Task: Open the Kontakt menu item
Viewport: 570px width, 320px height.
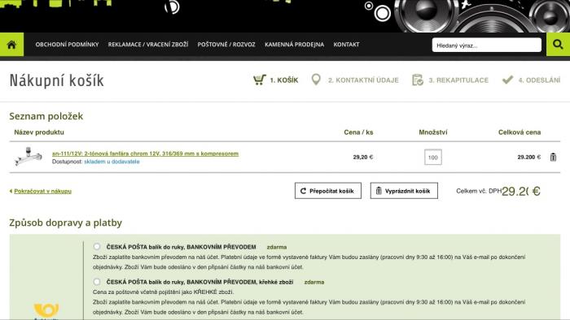Action: [346, 45]
